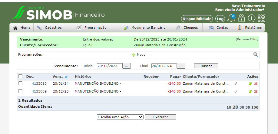Viewport: 278px width, 134px height.
Task: Click the Contas card icon
Action: [211, 28]
